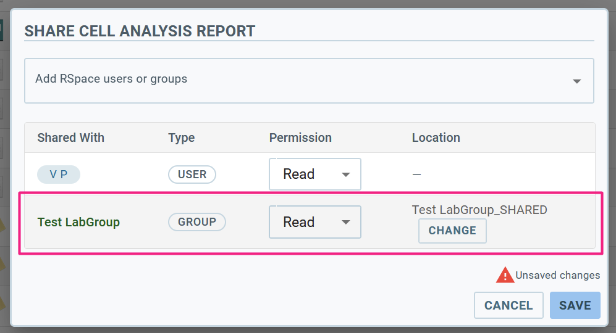Open the Permission dropdown for Test LabGroup
Image resolution: width=616 pixels, height=333 pixels.
tap(314, 222)
